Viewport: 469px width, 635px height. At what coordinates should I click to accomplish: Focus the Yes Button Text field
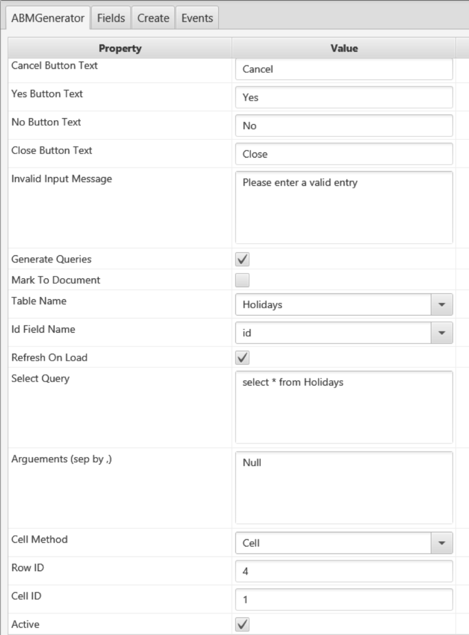(x=344, y=97)
